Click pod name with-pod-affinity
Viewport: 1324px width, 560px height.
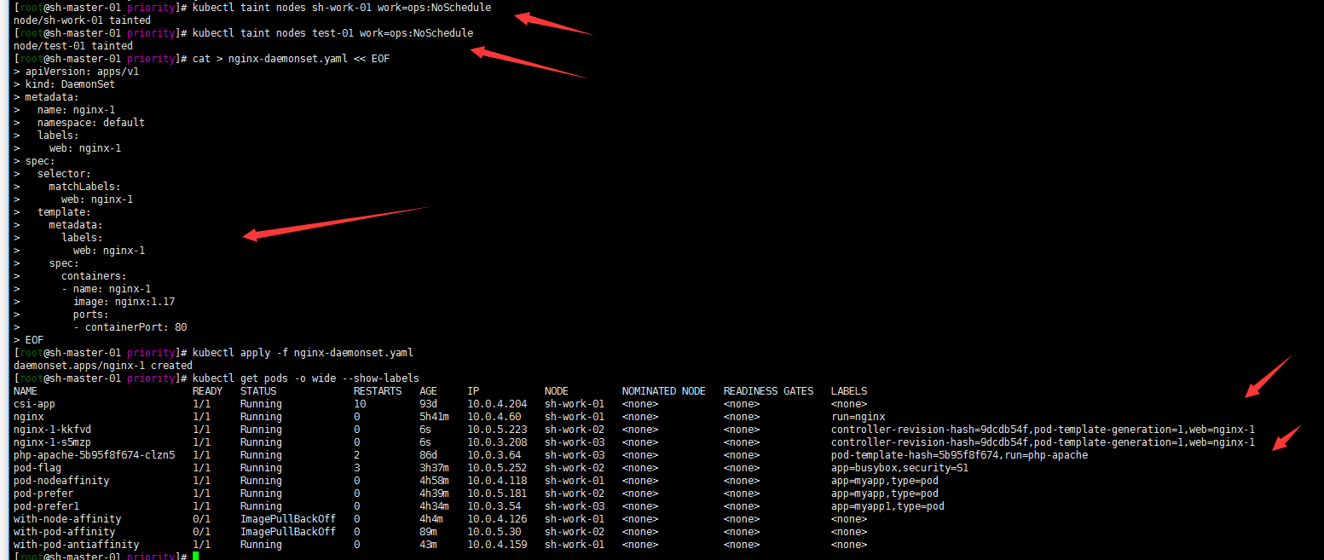point(64,532)
